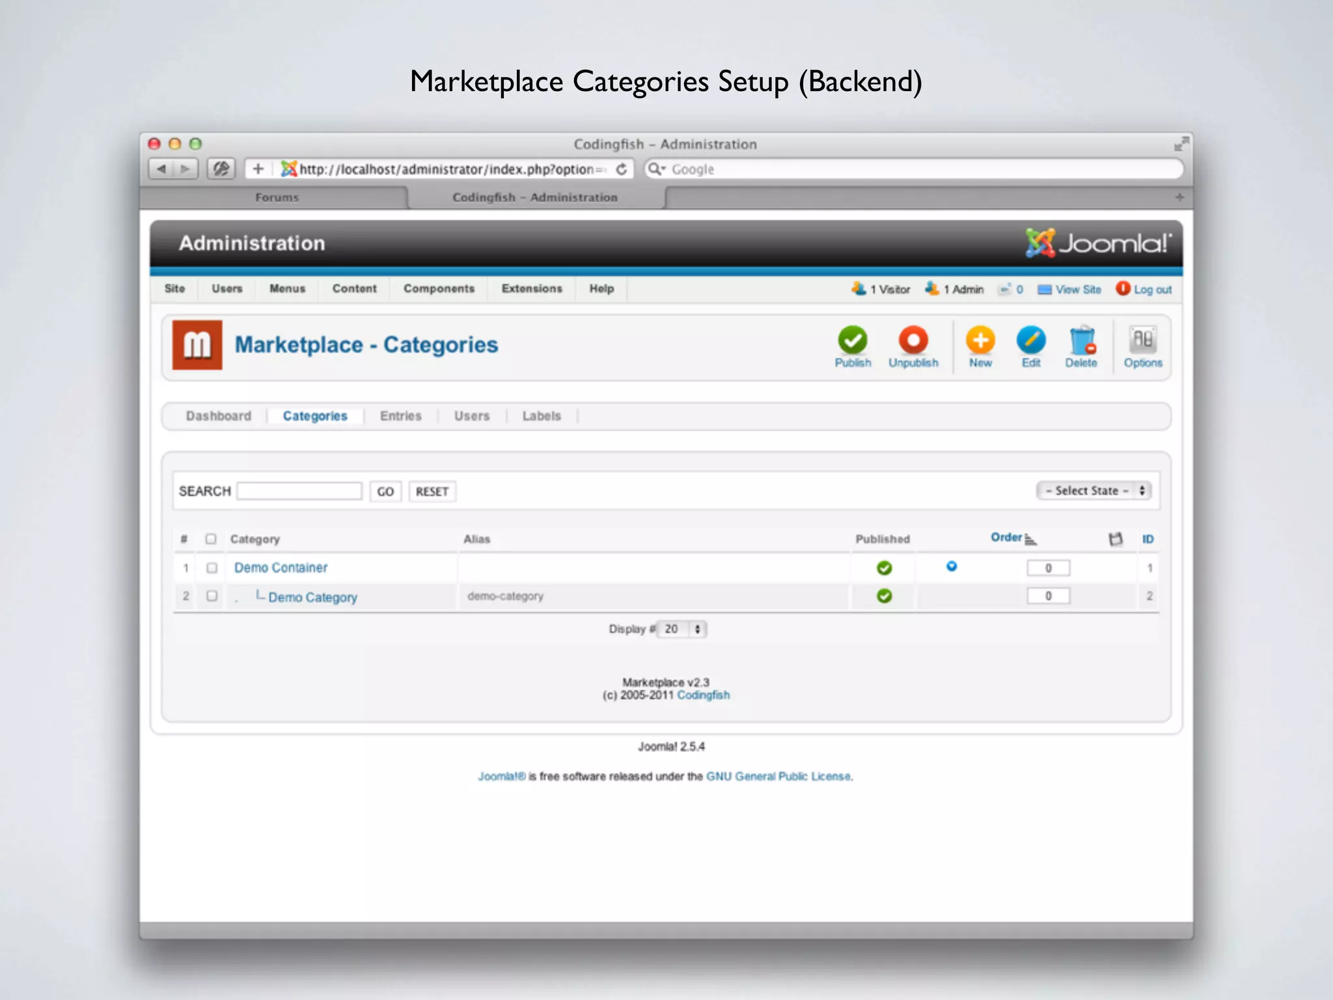Open the component Options icon
This screenshot has width=1333, height=1000.
point(1143,340)
